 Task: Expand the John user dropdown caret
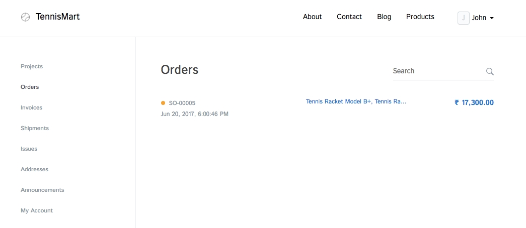492,18
